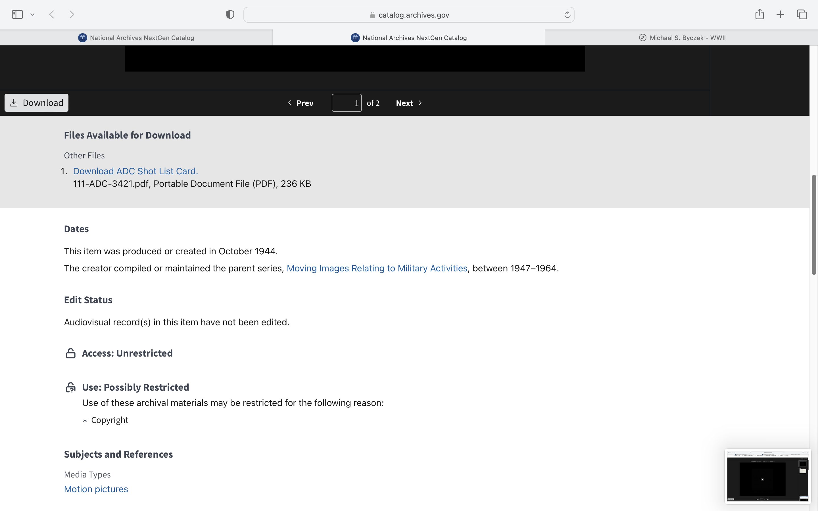Open a new tab with the plus icon
This screenshot has width=818, height=511.
[780, 14]
